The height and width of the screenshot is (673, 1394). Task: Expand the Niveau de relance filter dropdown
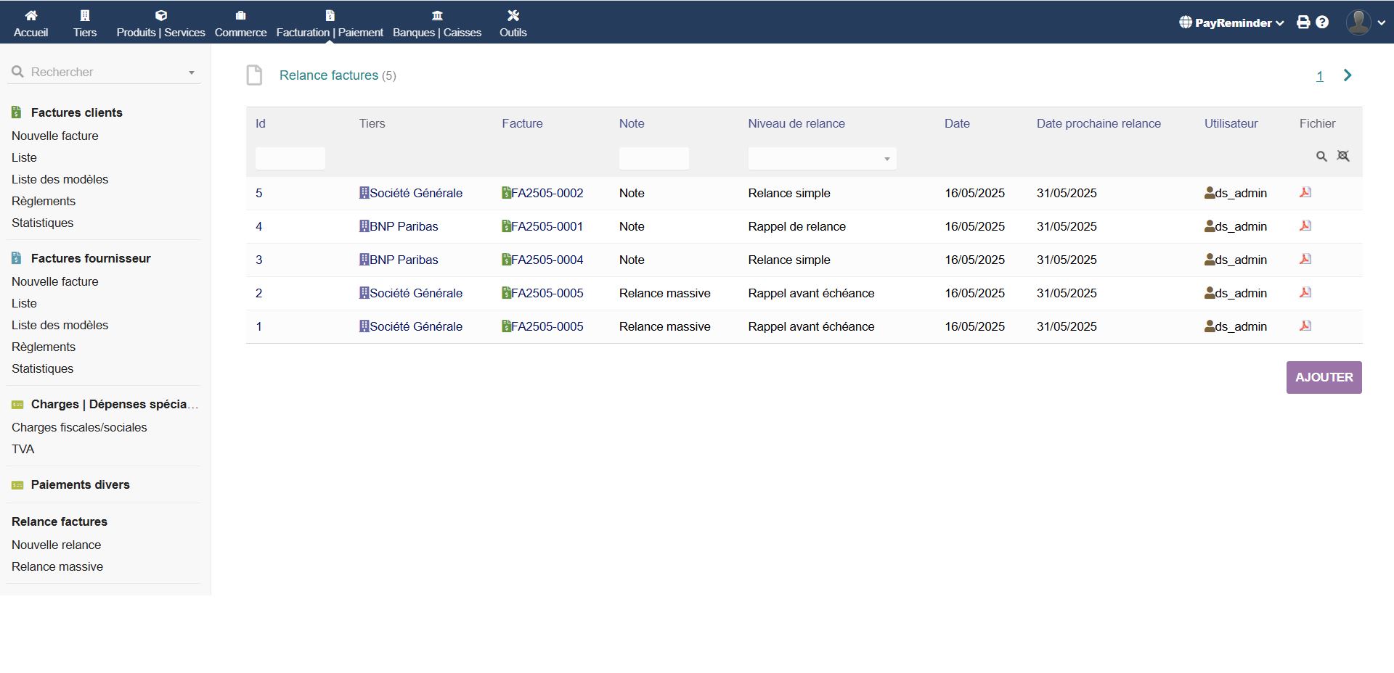pyautogui.click(x=822, y=159)
